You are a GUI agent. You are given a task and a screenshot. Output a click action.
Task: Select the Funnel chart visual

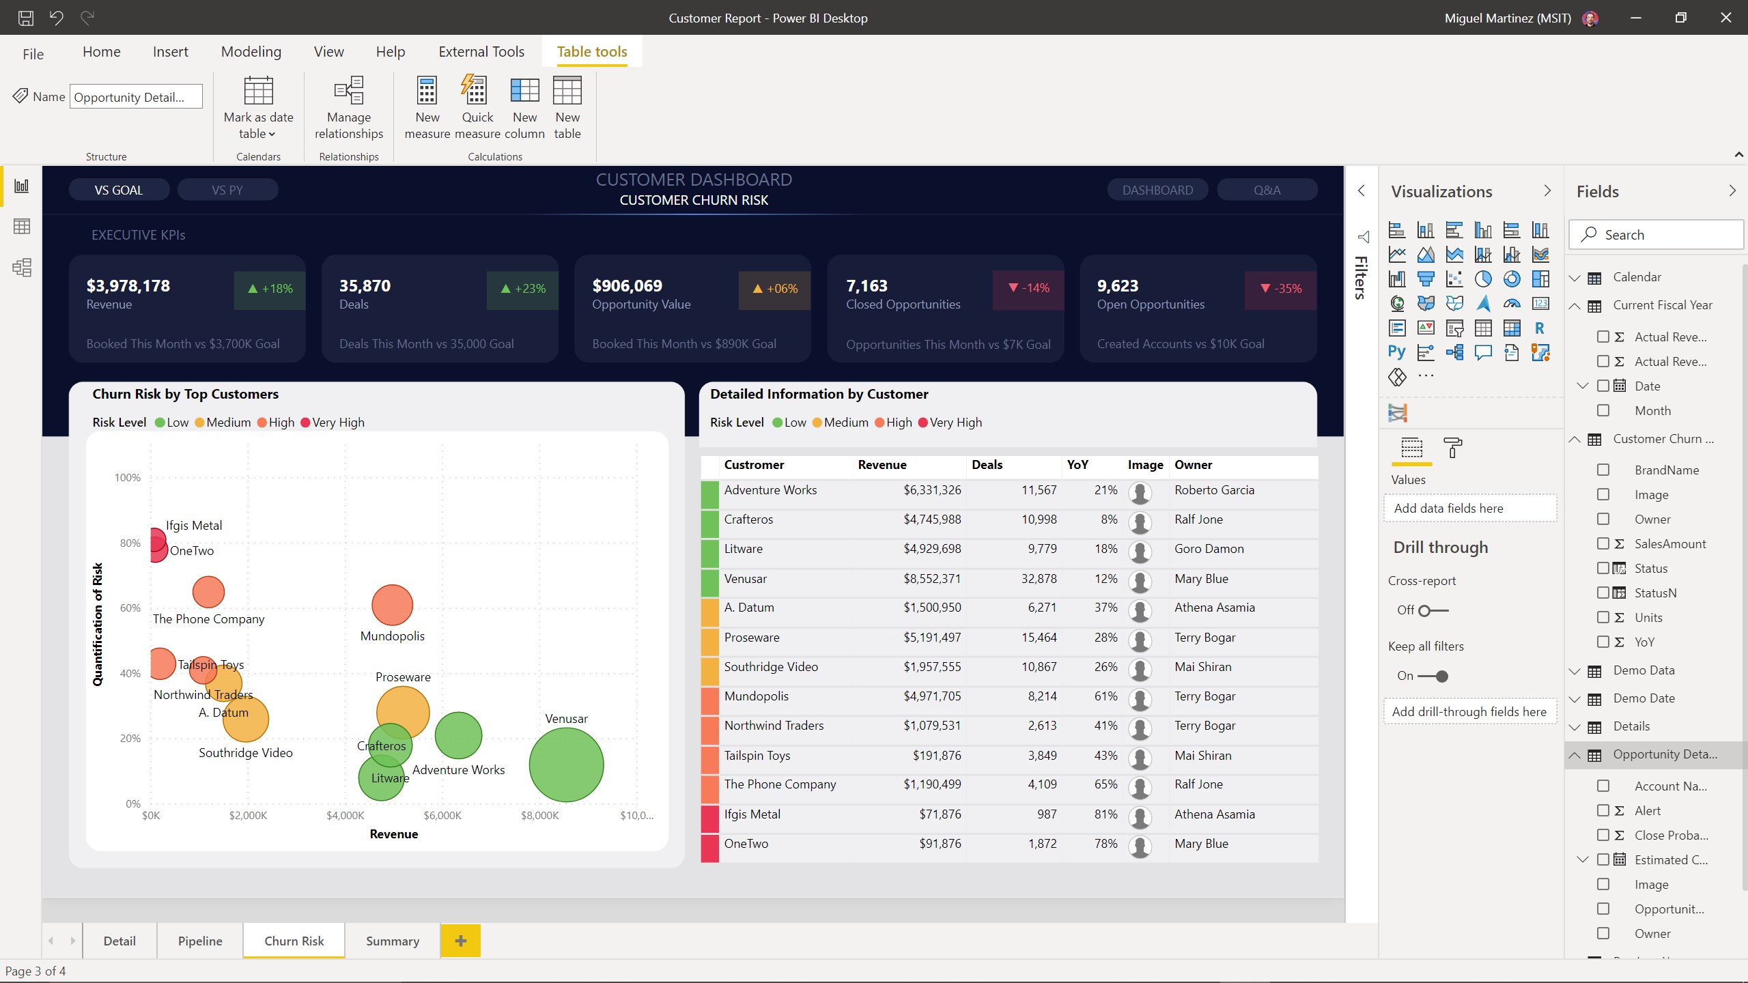(x=1426, y=279)
